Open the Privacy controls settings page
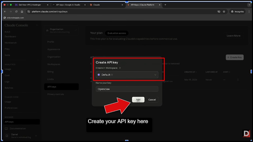Viewport: 253px width, 142px height. [56, 94]
